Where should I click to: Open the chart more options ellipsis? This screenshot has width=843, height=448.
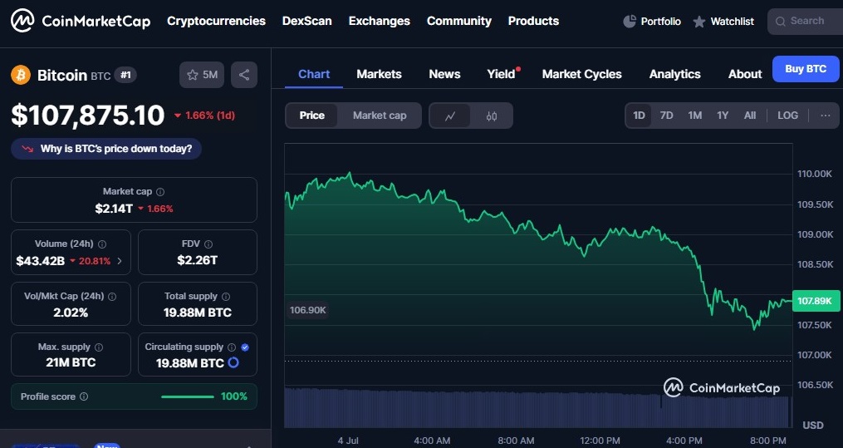tap(826, 116)
